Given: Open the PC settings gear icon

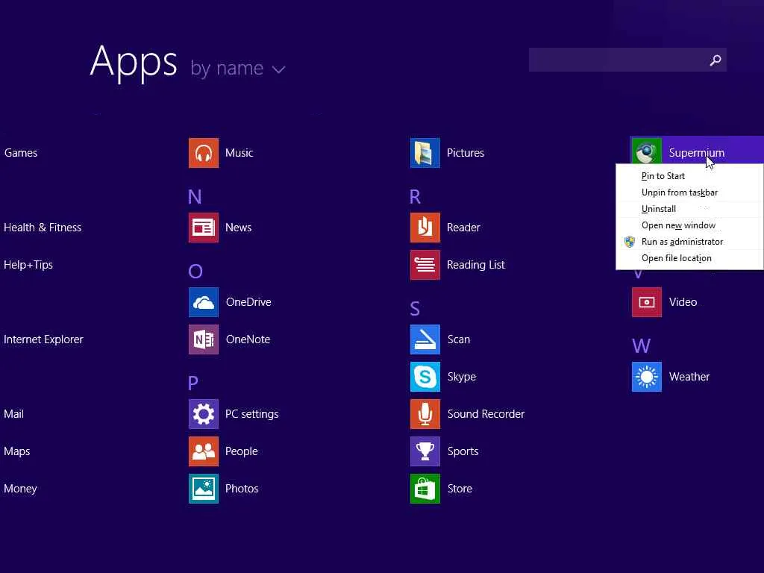Looking at the screenshot, I should click(203, 414).
